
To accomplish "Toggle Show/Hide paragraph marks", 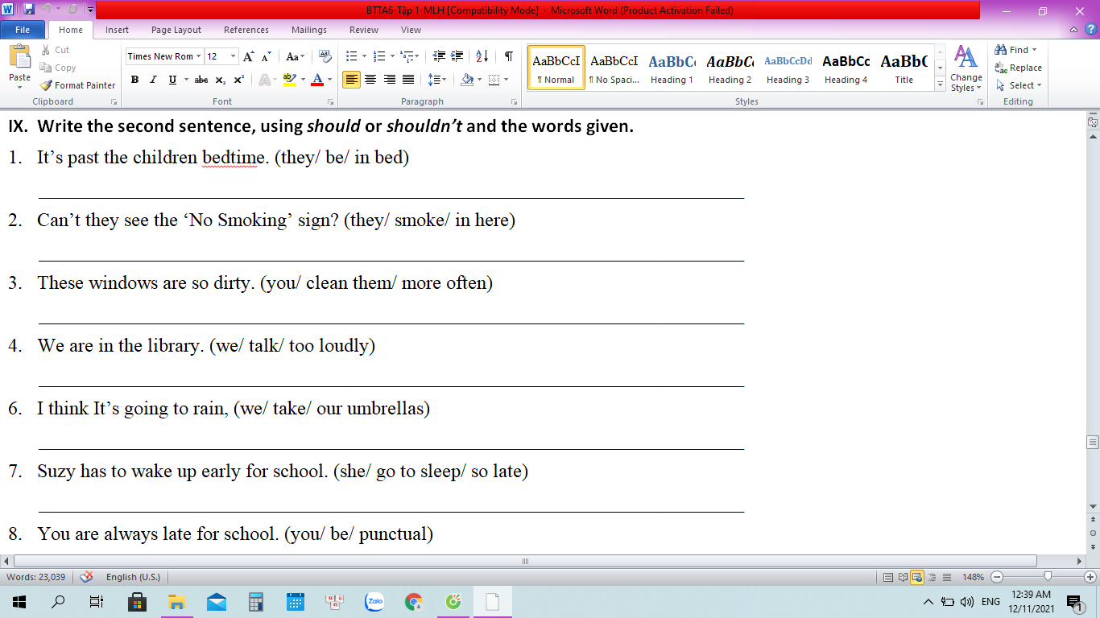I will point(508,56).
